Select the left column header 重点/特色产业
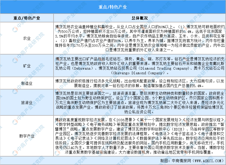The height and width of the screenshot is (165, 226). [x=27, y=18]
